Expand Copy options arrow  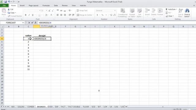coord(16,13)
